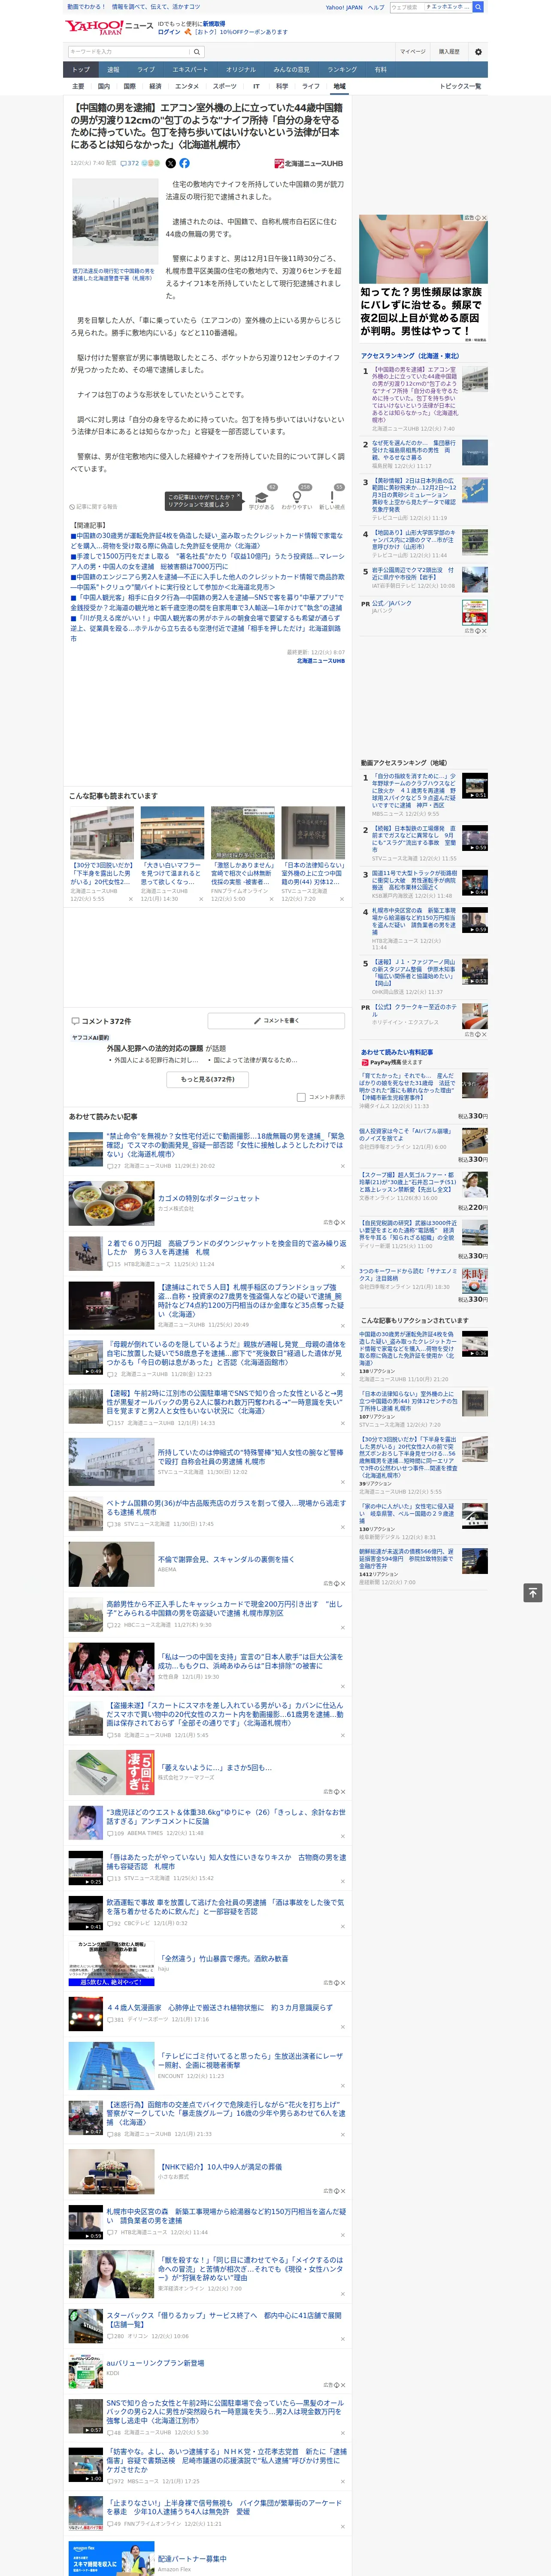
Task: Toggle コメント非表示 checkbox
Action: [301, 1097]
